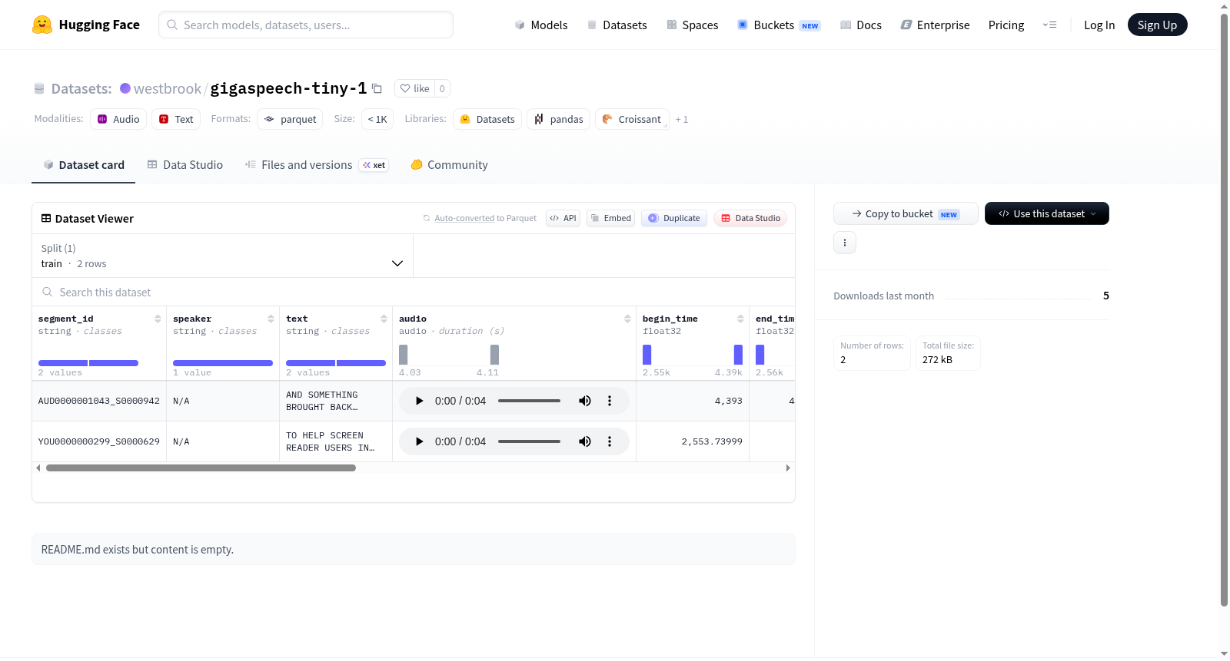Copy dataset name to clipboard icon

click(377, 88)
